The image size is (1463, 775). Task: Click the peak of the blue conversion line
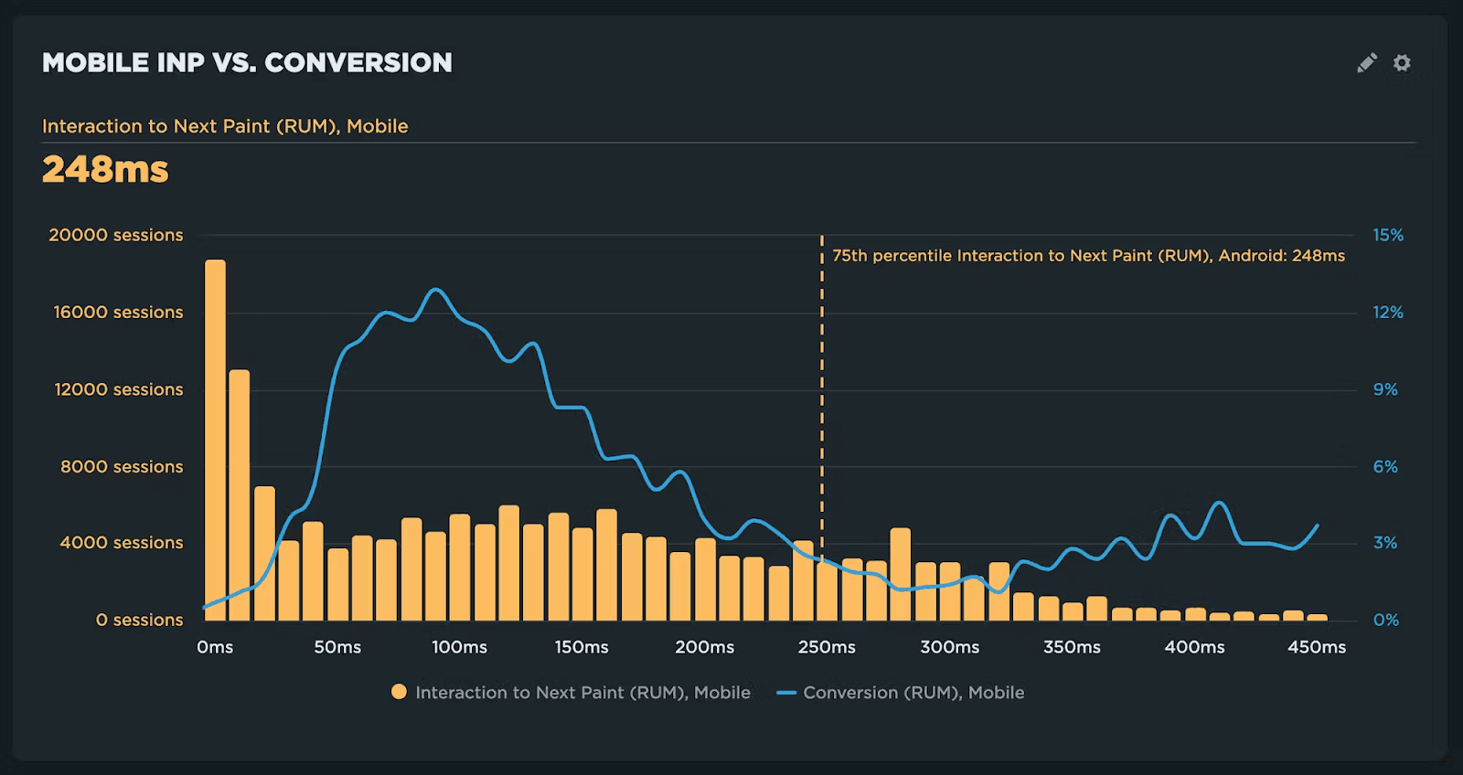click(x=435, y=290)
